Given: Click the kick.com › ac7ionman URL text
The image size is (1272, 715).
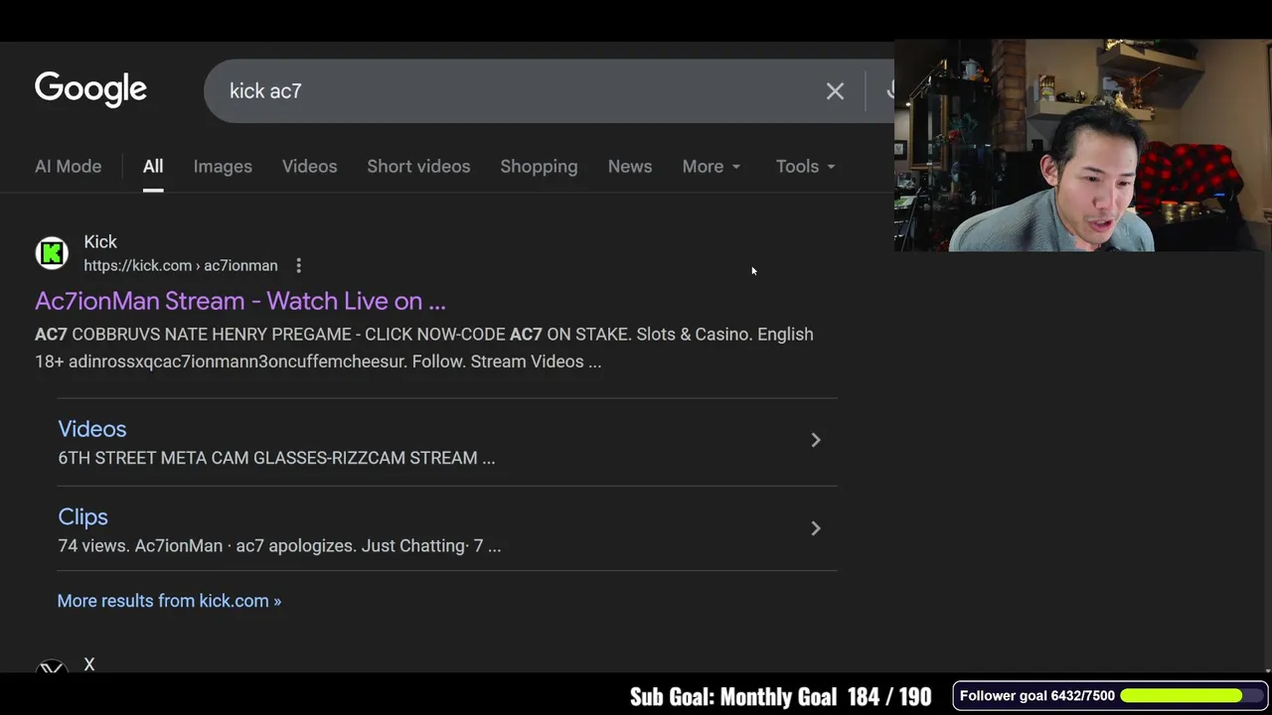Looking at the screenshot, I should pyautogui.click(x=181, y=265).
